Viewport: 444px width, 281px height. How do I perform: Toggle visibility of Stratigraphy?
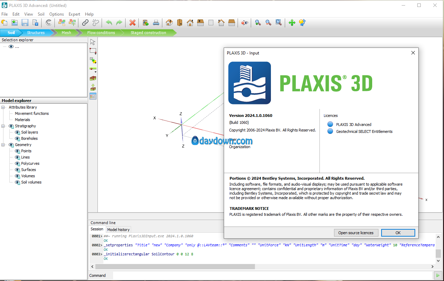[x=11, y=126]
